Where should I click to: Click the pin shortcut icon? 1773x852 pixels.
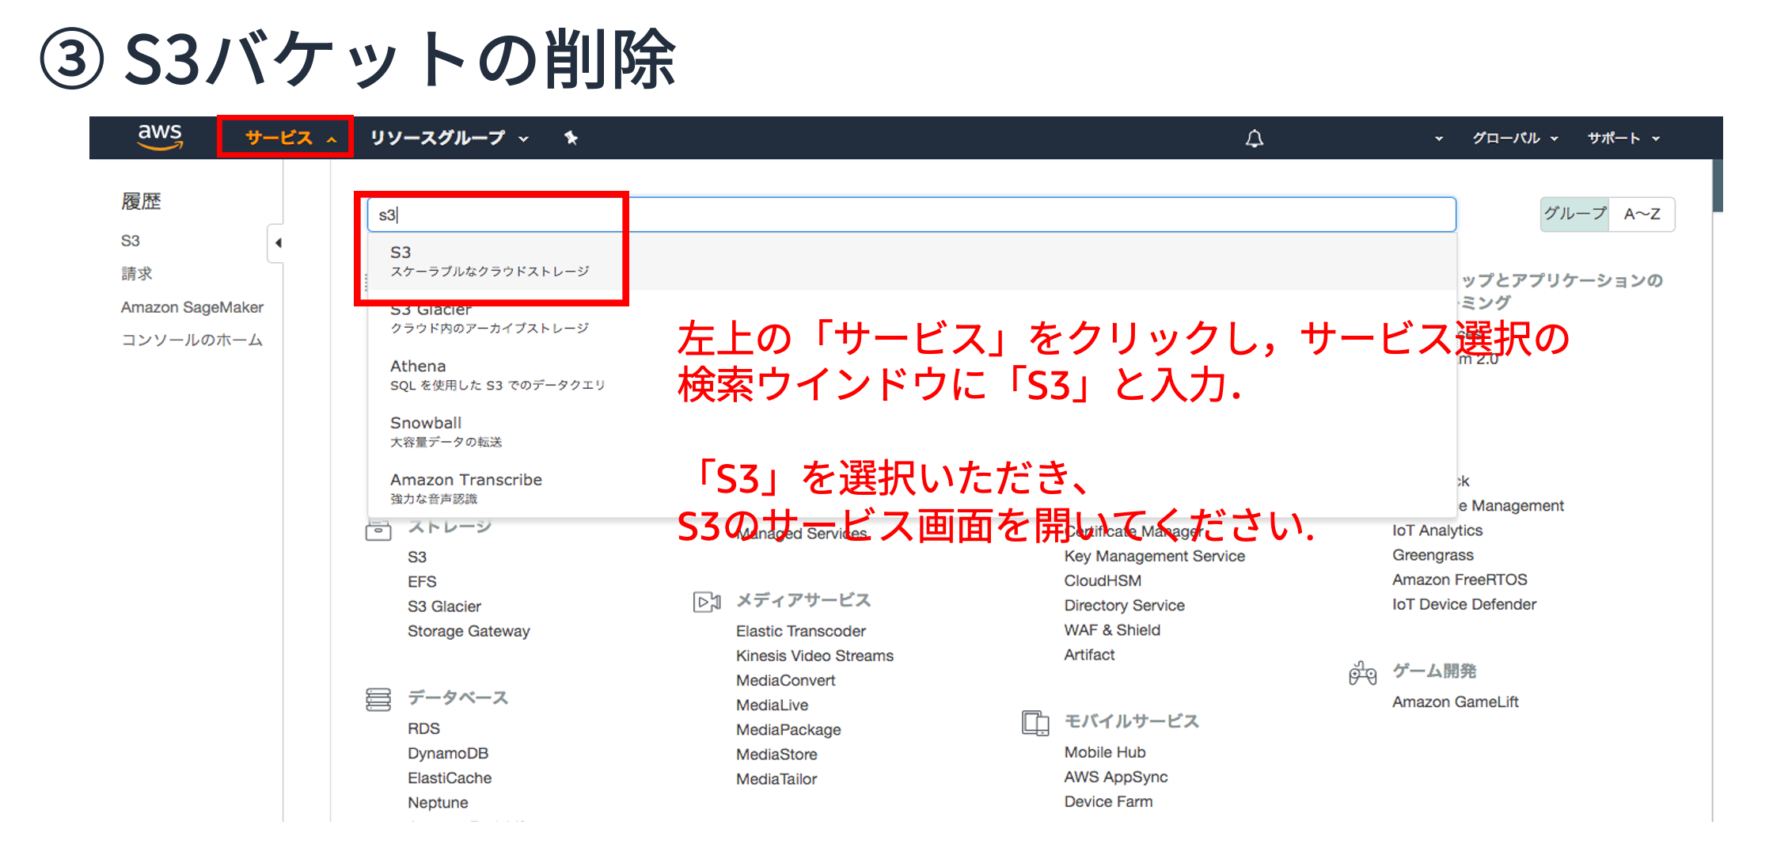coord(571,138)
